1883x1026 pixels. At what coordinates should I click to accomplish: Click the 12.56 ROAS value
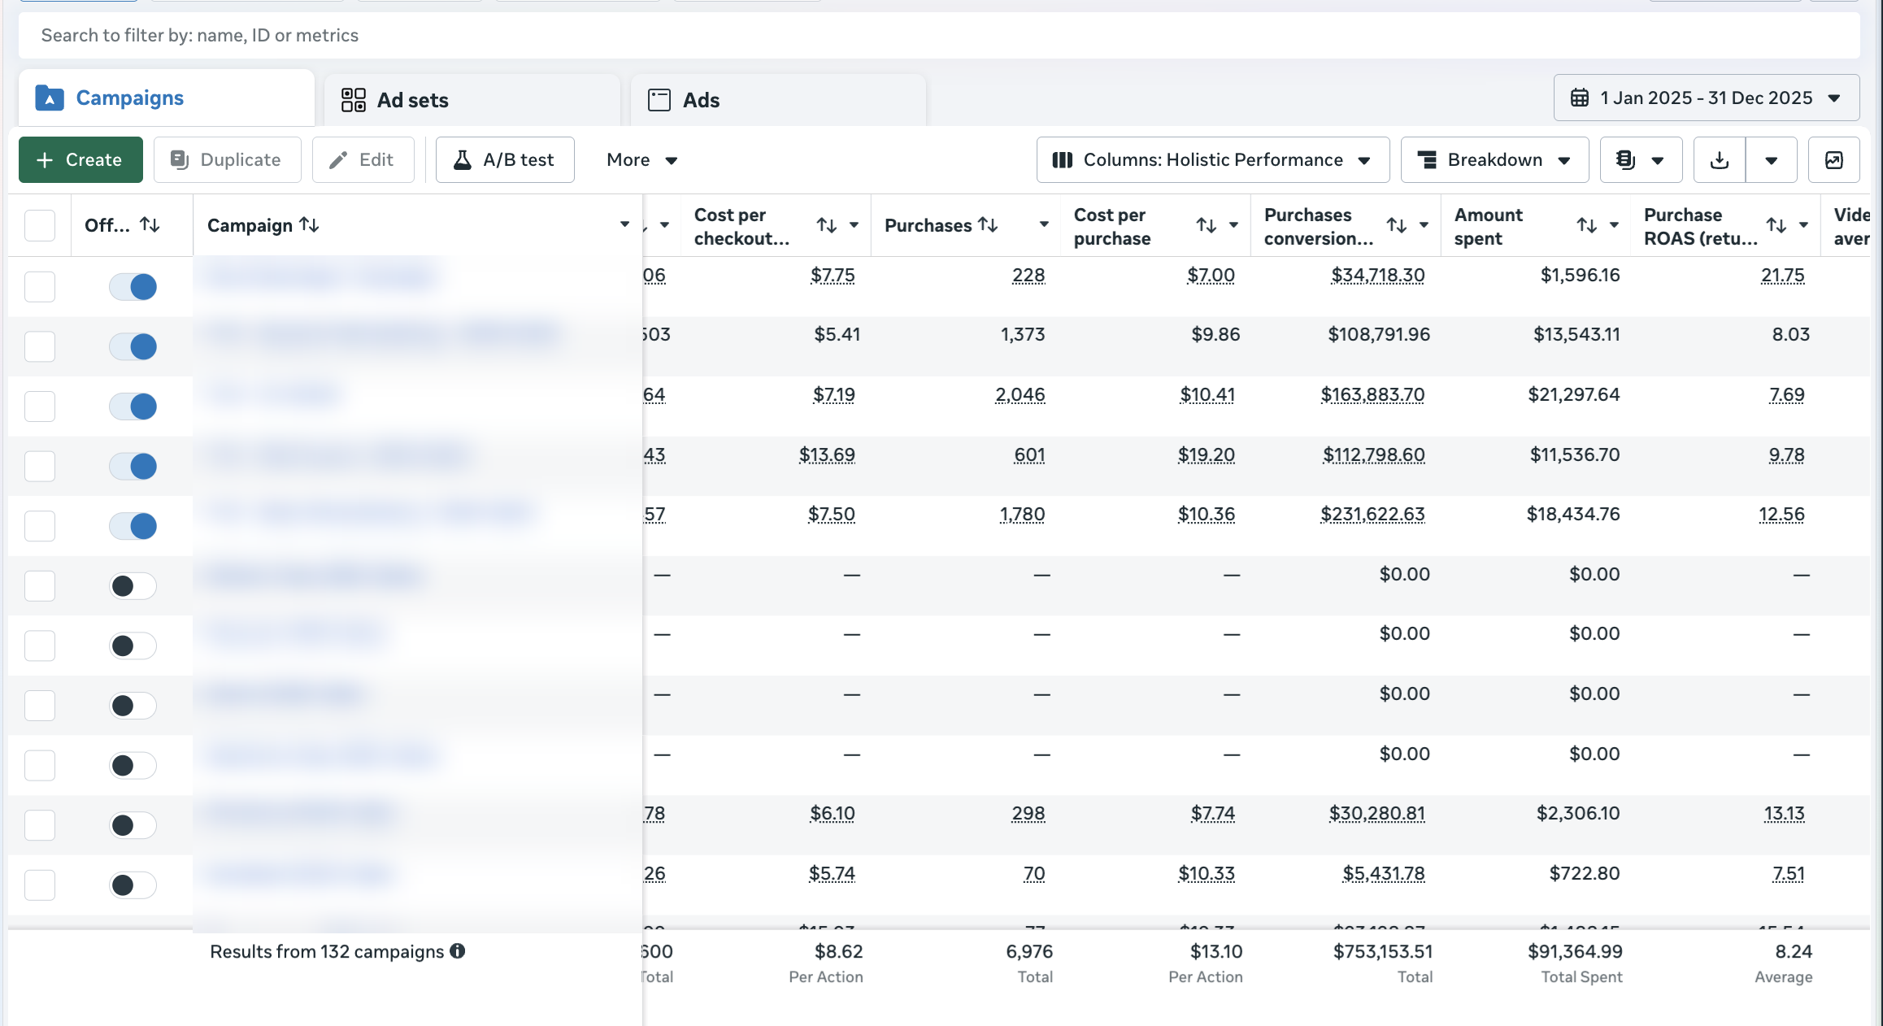1781,515
